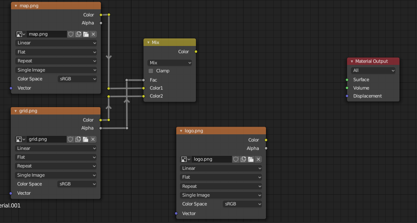Click Volume input socket on Material Output
Viewport: 417px width, 223px height.
pos(347,88)
